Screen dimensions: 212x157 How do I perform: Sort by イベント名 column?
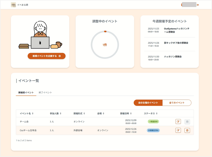(27, 113)
